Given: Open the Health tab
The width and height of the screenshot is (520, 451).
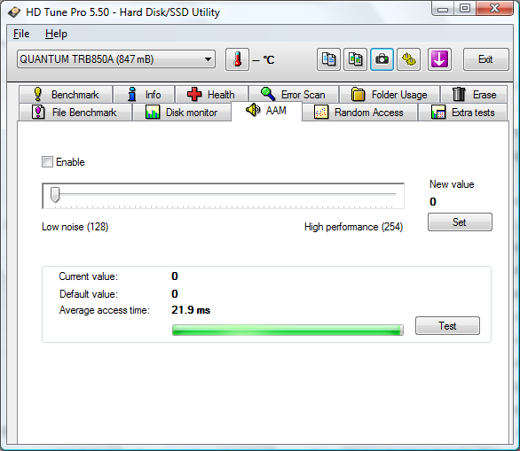Looking at the screenshot, I should (x=211, y=95).
